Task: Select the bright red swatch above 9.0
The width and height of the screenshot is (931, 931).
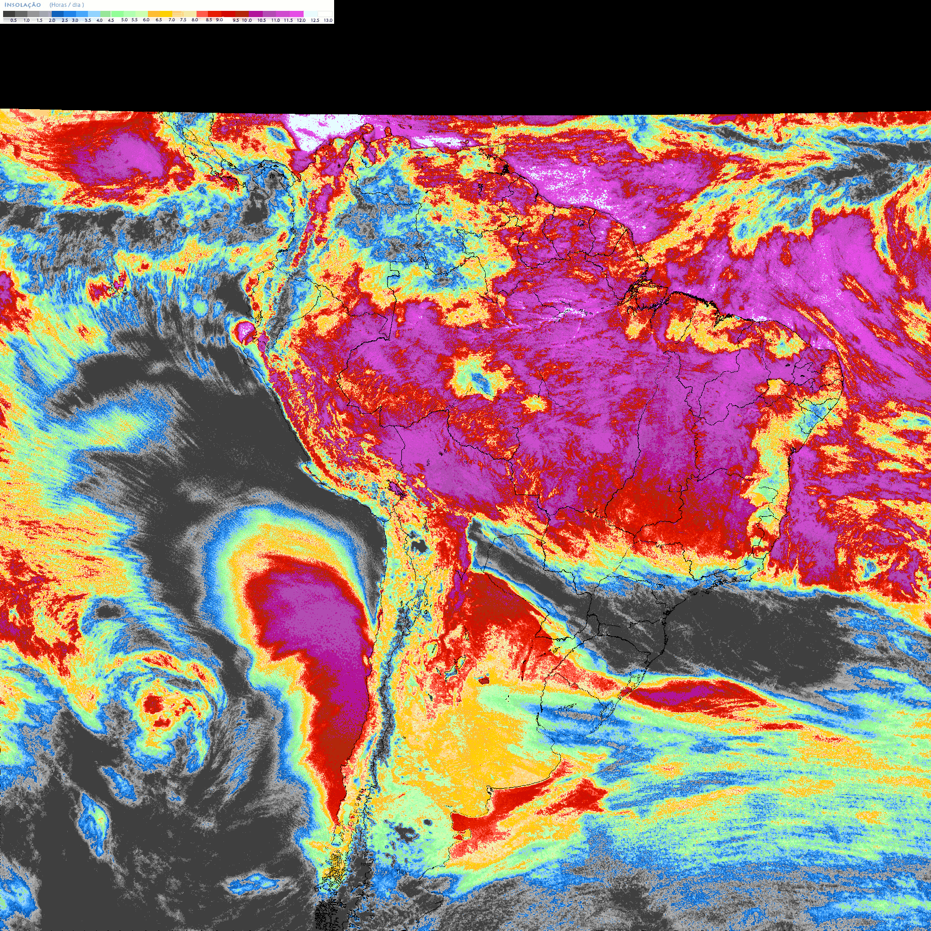Action: [215, 14]
